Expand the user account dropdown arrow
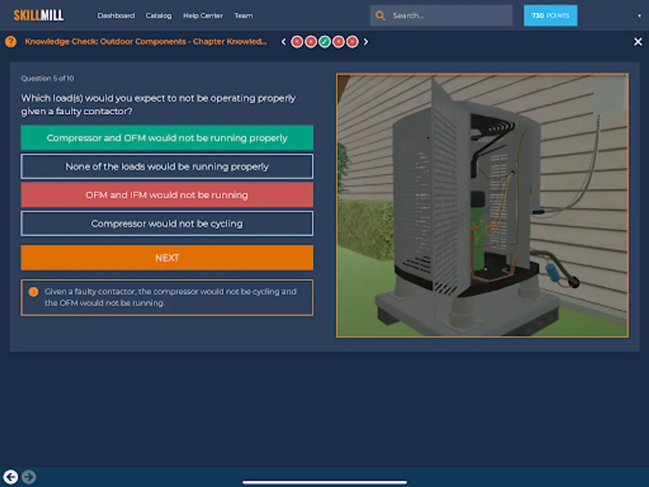649x487 pixels. (x=639, y=16)
